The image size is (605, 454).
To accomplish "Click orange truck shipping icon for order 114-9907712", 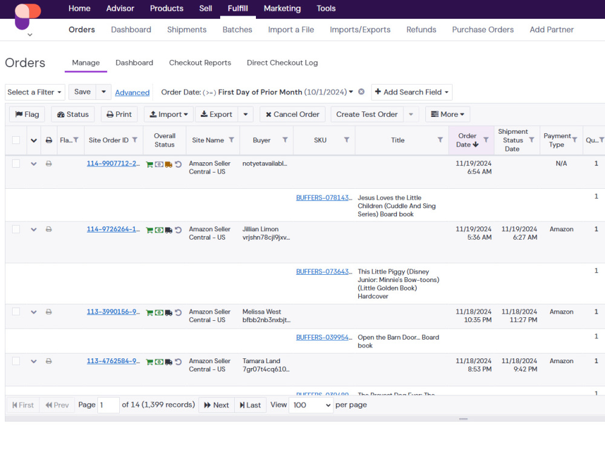I will pos(169,165).
